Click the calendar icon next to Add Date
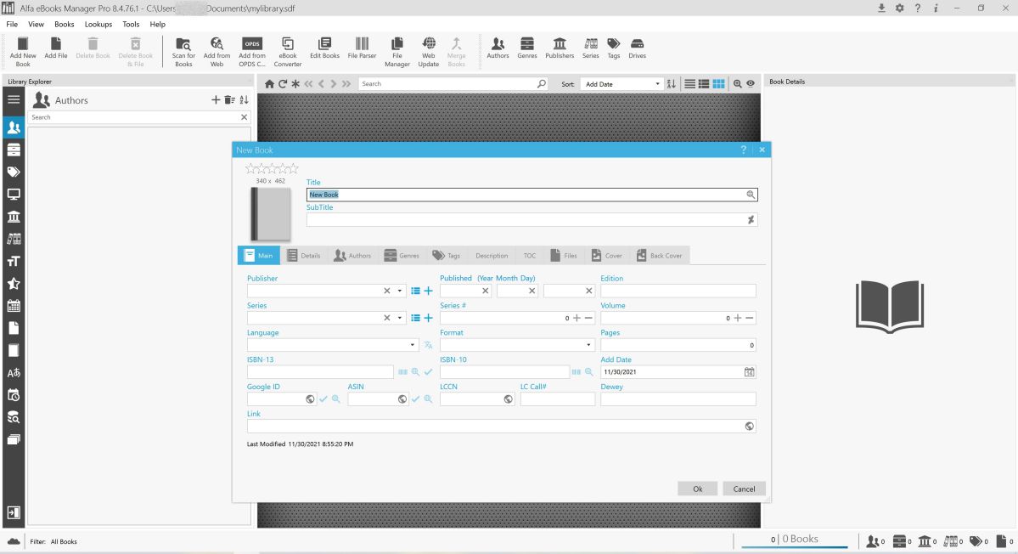Viewport: 1018px width, 554px height. pos(749,372)
